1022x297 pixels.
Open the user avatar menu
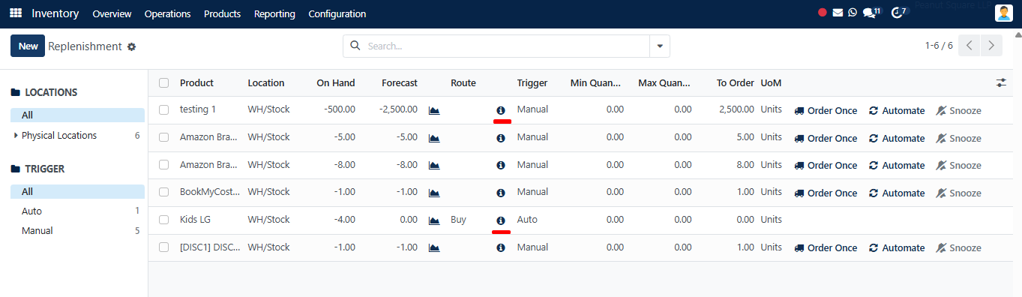click(x=1003, y=13)
